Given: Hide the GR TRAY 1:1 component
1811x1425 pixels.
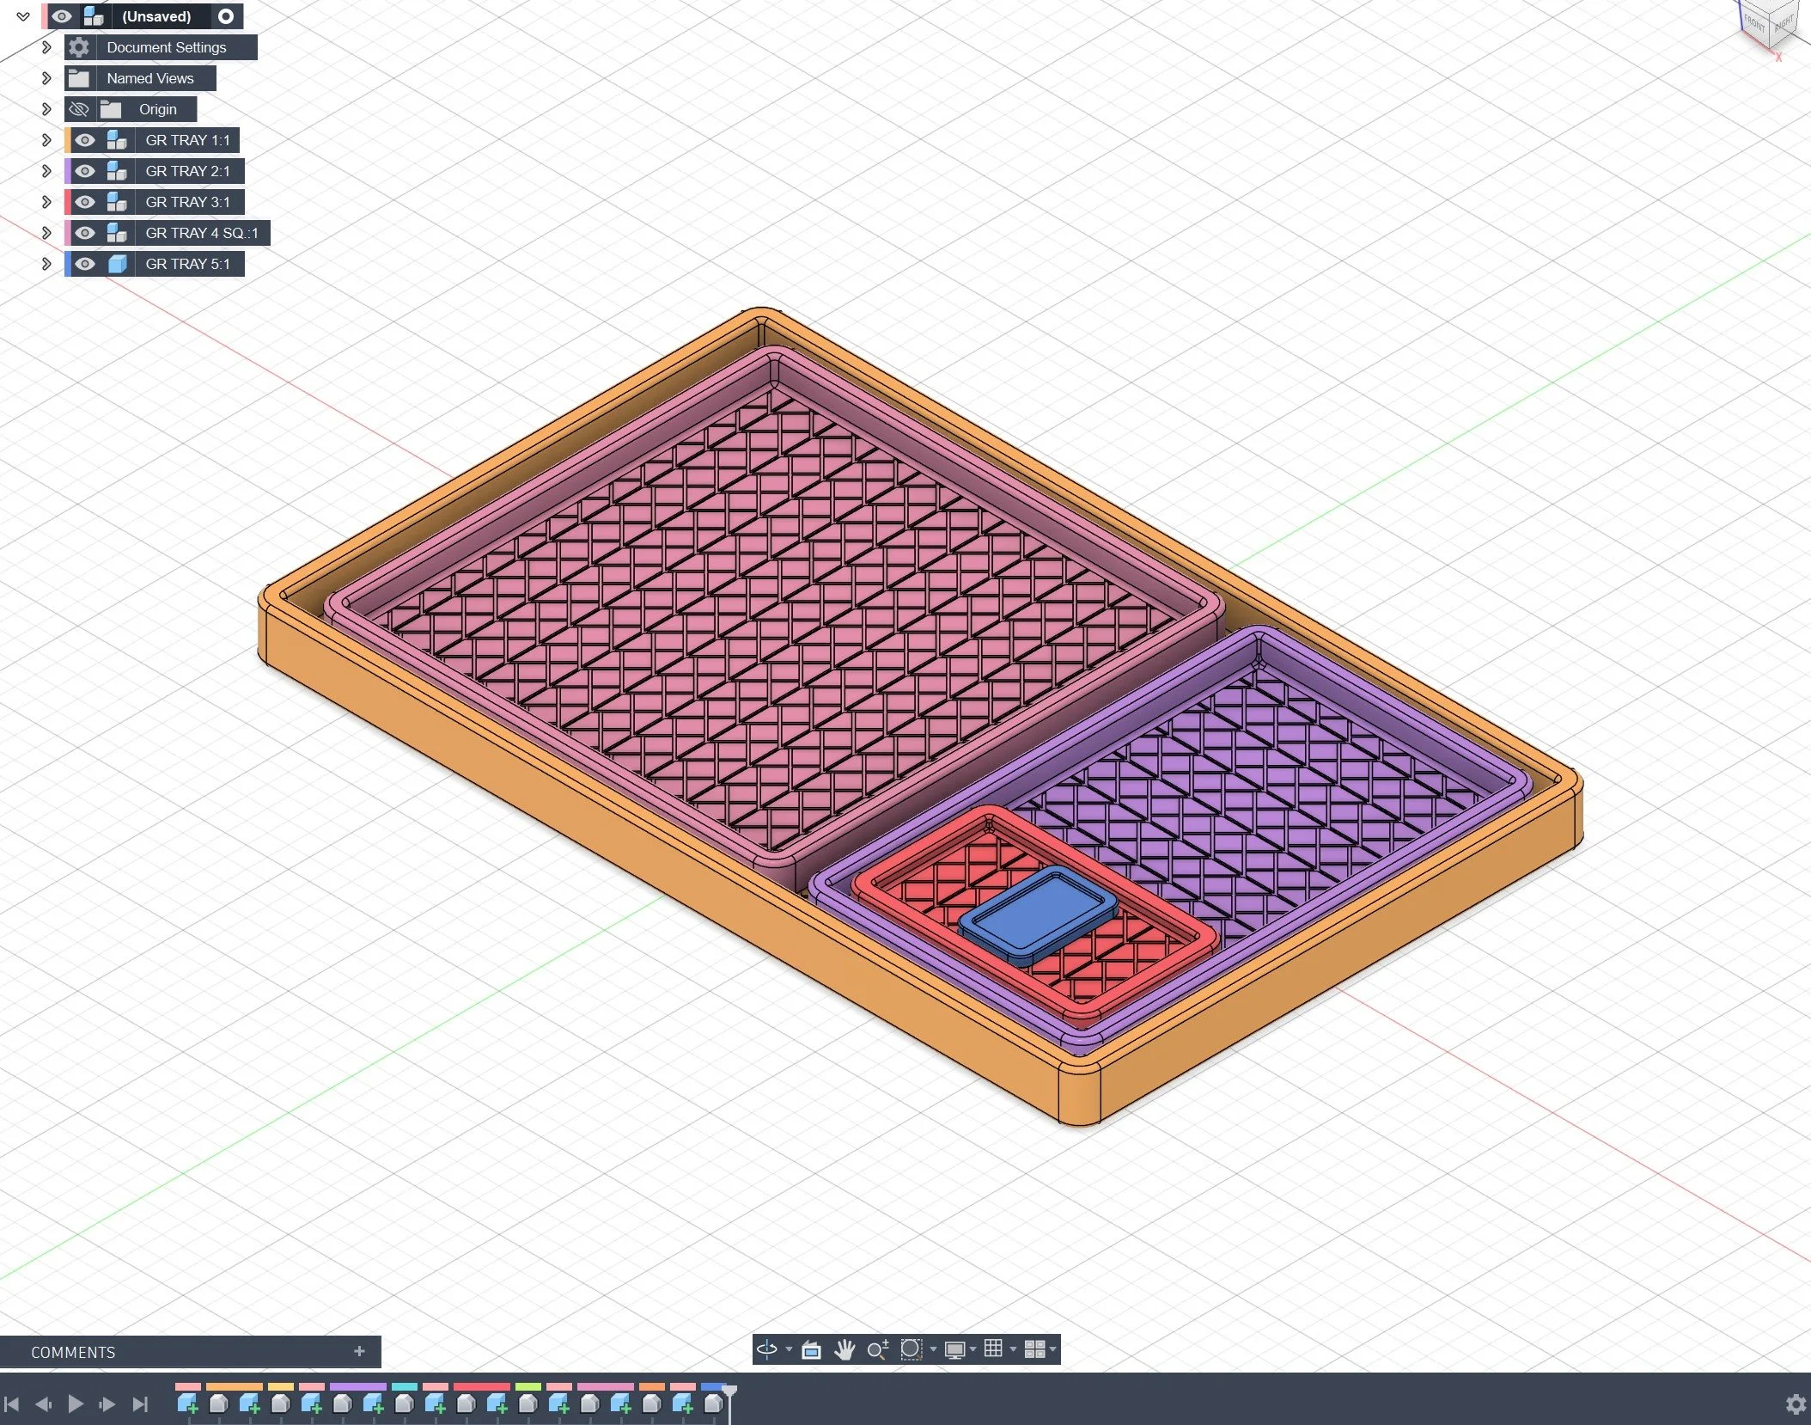Looking at the screenshot, I should [x=85, y=140].
